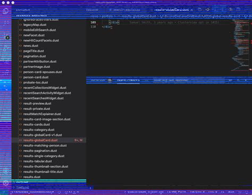Select newFacet.dust in the file tree
Image resolution: width=252 pixels, height=195 pixels.
(x=34, y=35)
